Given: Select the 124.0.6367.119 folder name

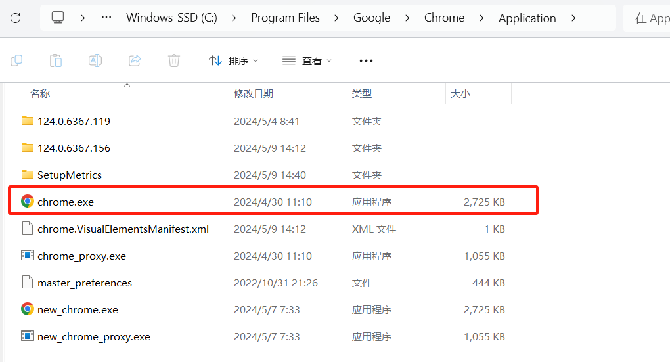Looking at the screenshot, I should point(74,122).
